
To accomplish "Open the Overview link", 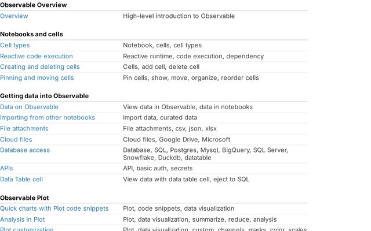I will 14,16.
